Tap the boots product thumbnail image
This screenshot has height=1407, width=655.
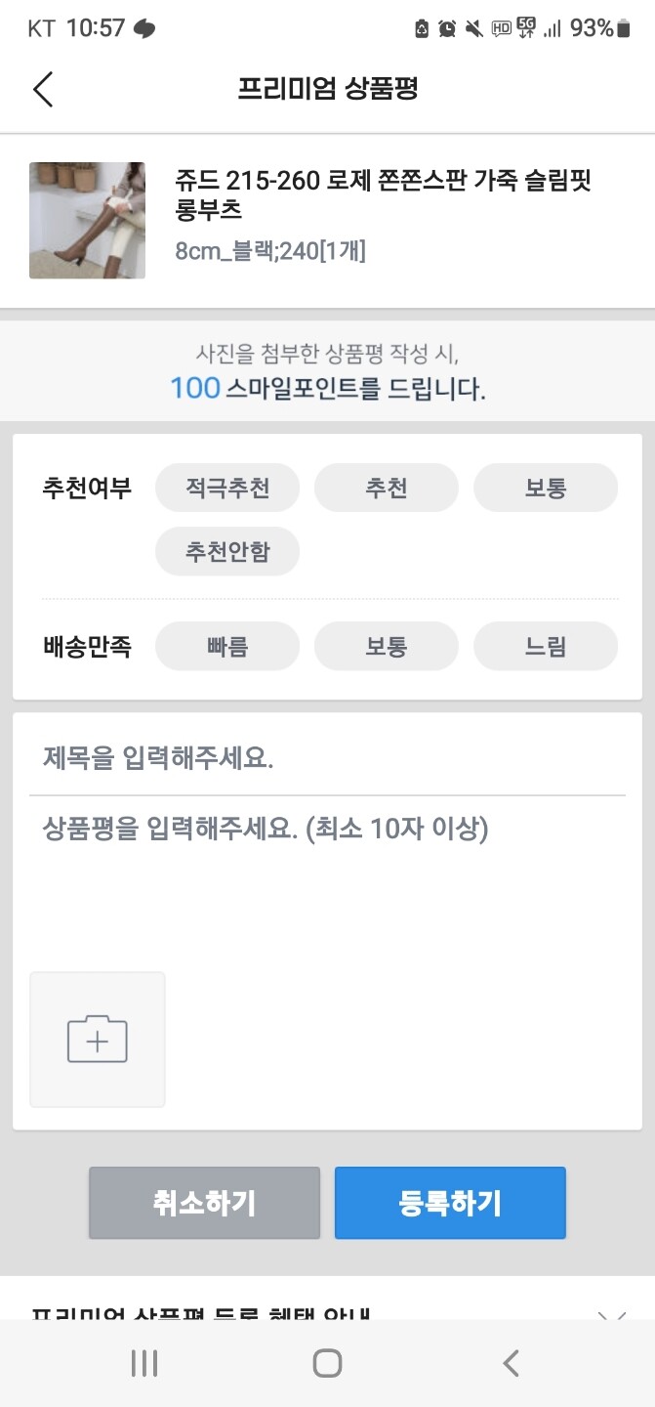click(x=87, y=221)
